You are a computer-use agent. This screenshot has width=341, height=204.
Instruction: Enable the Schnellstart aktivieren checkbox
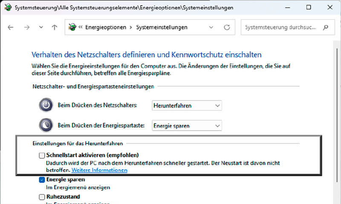pos(41,155)
